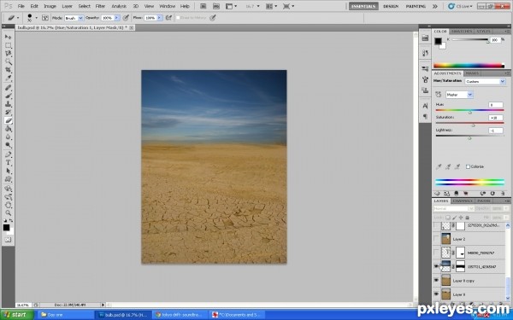Select the Spot Healing Brush tool

[9, 88]
